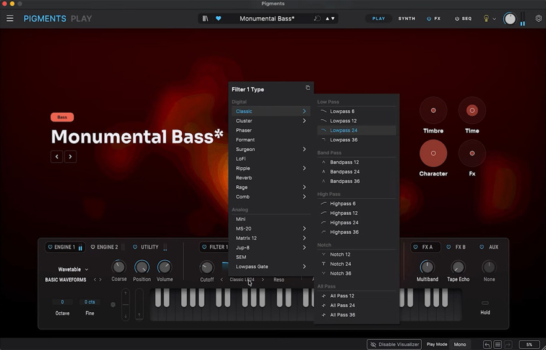
Task: Switch to the PLAY view tab
Action: pos(378,19)
